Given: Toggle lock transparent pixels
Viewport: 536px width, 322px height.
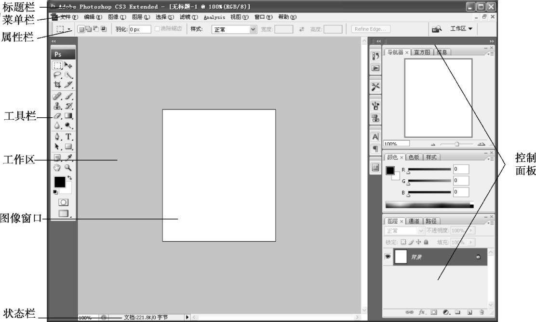Looking at the screenshot, I should [x=403, y=242].
